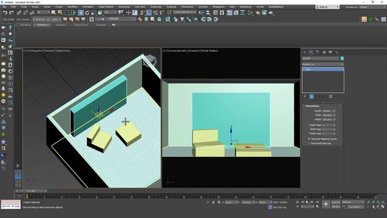
Task: Click Add Time Tag
Action: (x=279, y=207)
